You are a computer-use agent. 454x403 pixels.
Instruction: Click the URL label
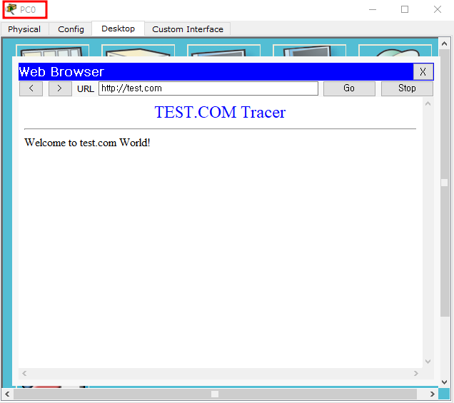click(86, 89)
